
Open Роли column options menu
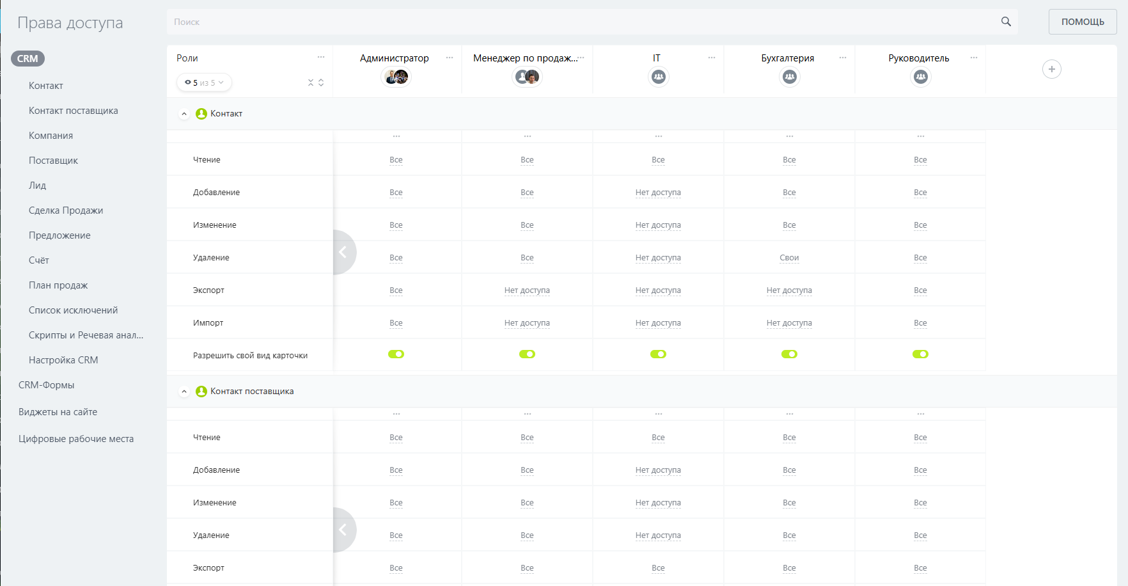pos(321,58)
